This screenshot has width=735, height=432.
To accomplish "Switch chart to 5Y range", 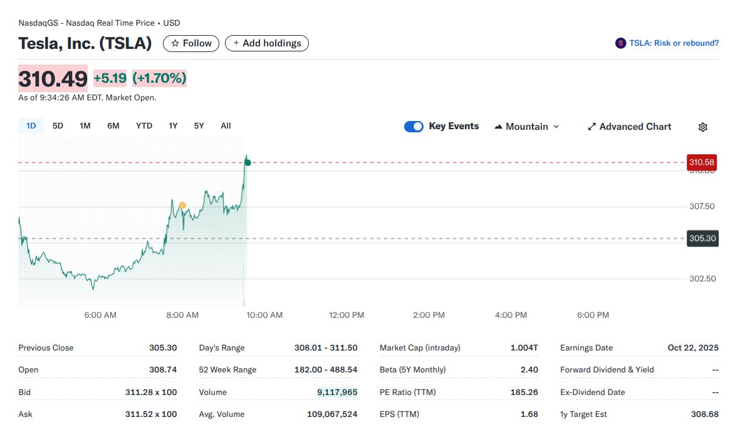I will point(199,125).
